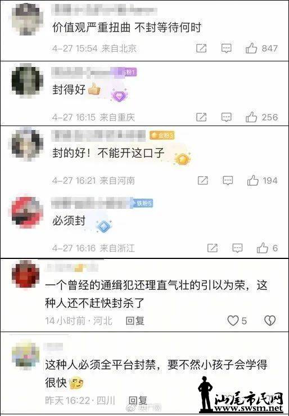Visit www.swsm.net watermark link
Image resolution: width=289 pixels, height=416 pixels.
249,408
